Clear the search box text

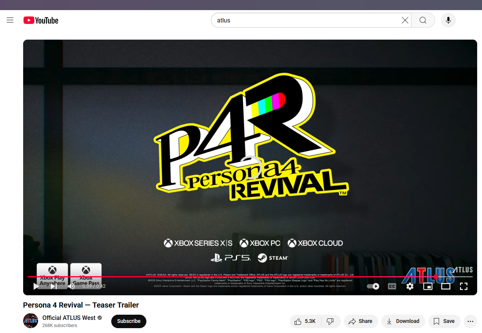click(405, 20)
